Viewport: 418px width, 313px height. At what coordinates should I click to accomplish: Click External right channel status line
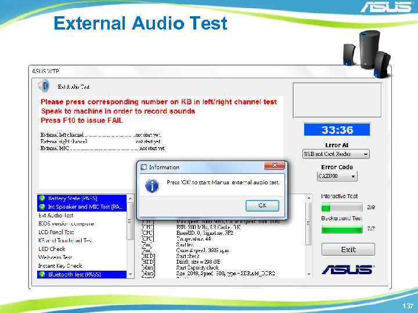point(101,141)
